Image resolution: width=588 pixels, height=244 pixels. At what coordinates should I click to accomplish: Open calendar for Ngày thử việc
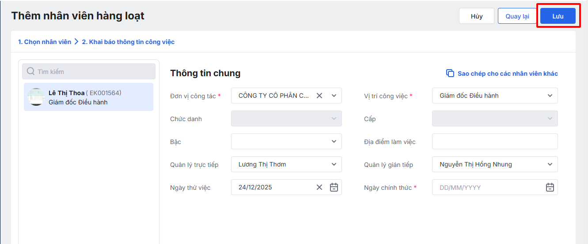click(334, 187)
